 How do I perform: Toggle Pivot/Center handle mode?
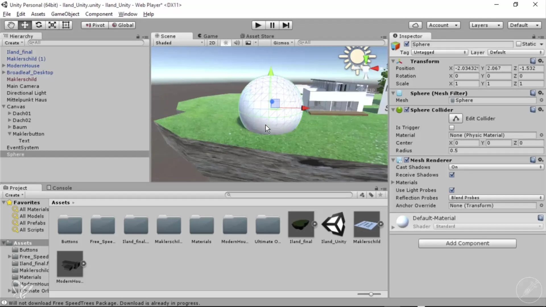(95, 25)
